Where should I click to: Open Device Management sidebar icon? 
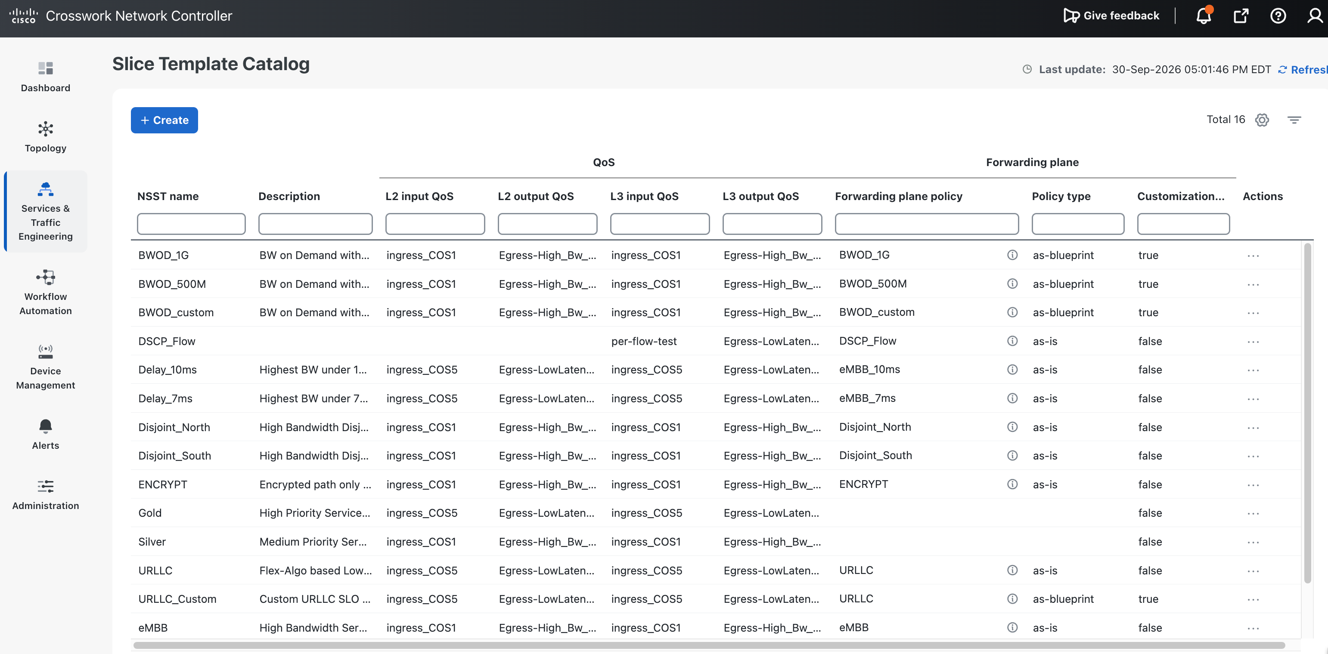45,352
